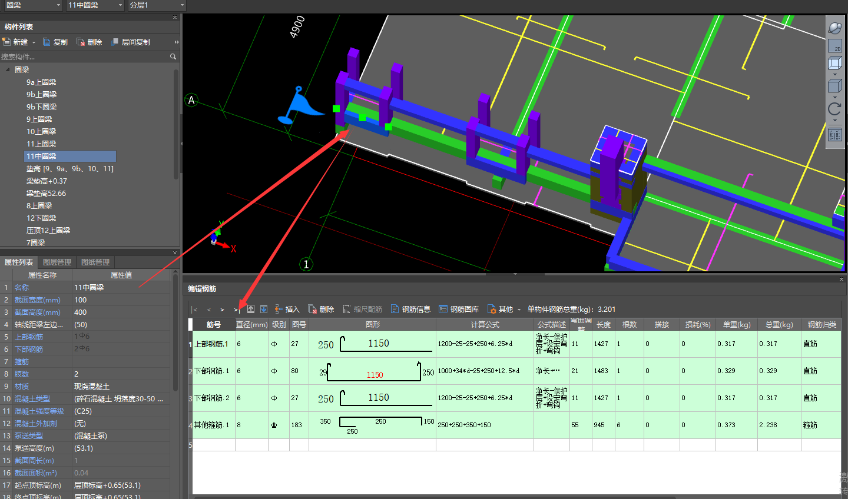Click the solid cube display icon
This screenshot has height=499, width=848.
(x=835, y=86)
